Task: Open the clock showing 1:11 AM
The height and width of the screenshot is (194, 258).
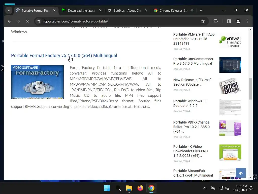Action: pos(240,188)
